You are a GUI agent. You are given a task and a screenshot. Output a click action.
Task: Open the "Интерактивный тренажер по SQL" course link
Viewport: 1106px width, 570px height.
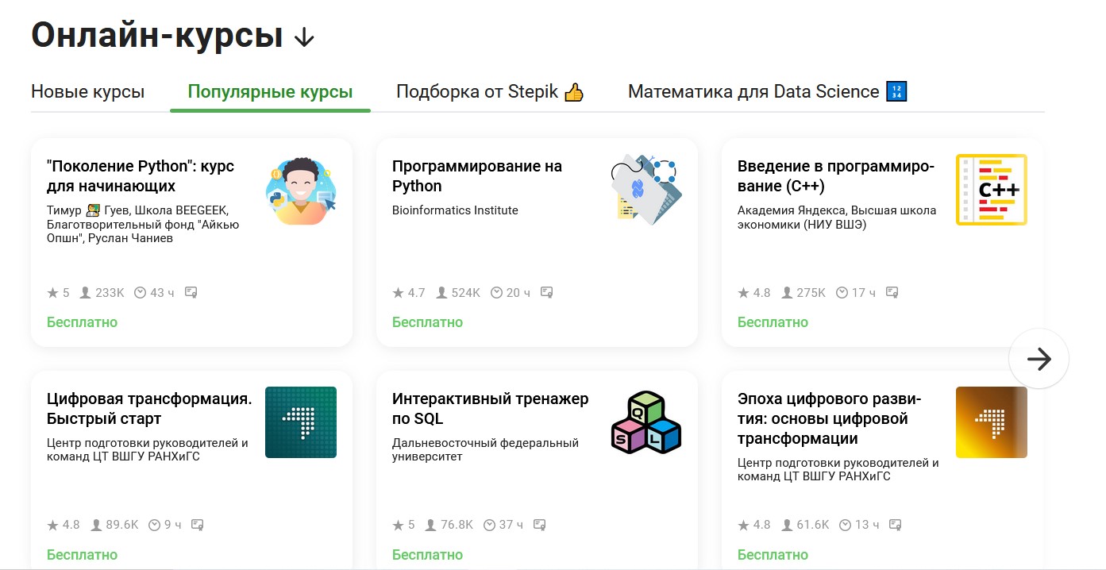click(490, 408)
